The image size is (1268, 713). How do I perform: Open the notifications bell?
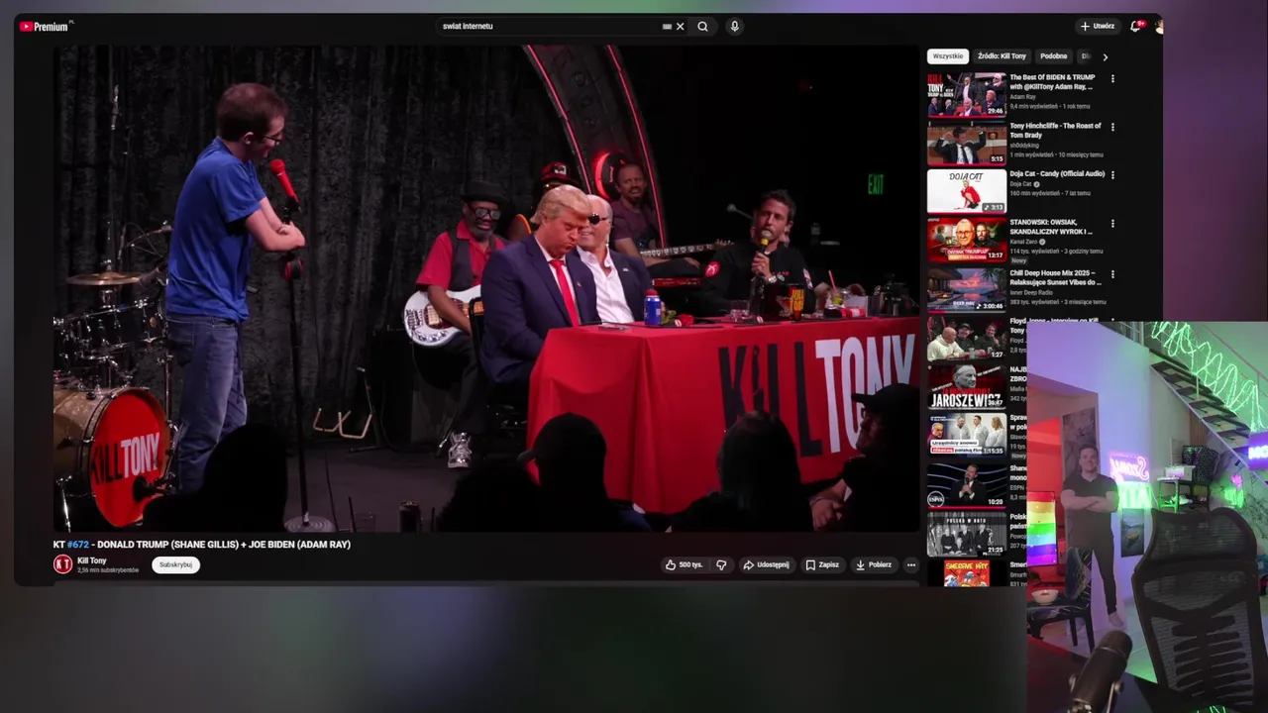tap(1136, 26)
